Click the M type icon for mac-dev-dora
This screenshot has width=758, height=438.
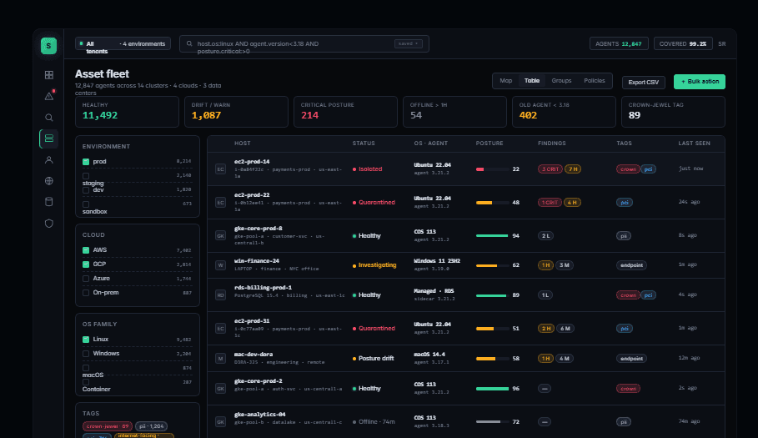coord(220,358)
